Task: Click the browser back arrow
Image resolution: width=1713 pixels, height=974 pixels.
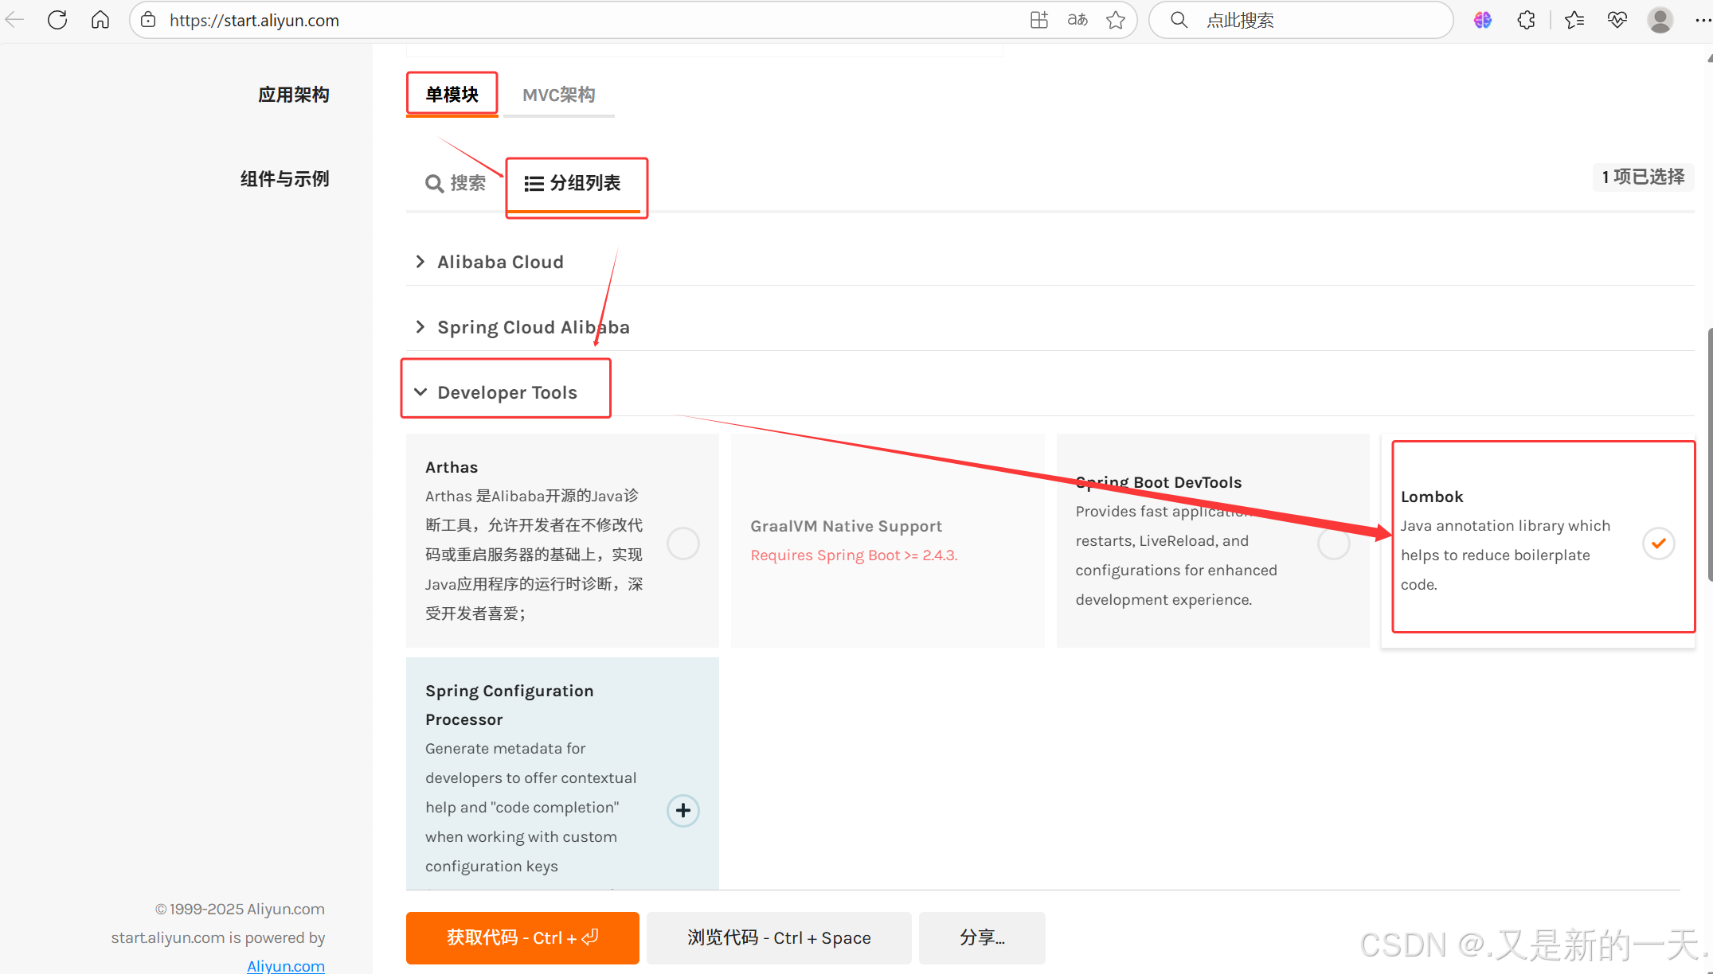Action: click(x=14, y=20)
